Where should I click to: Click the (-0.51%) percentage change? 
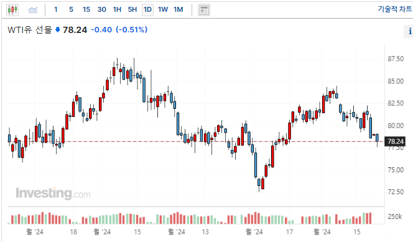[132, 30]
